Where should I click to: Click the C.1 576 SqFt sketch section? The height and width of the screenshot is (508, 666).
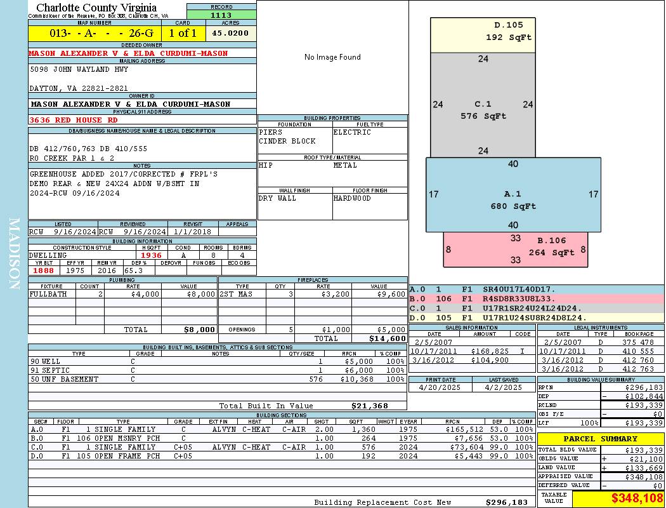[x=483, y=105]
